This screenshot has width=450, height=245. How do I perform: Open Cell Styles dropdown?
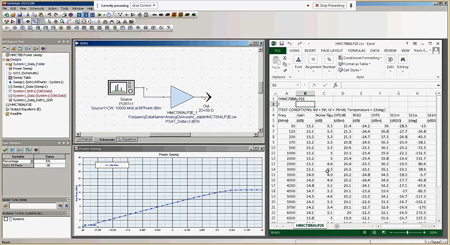[350, 70]
